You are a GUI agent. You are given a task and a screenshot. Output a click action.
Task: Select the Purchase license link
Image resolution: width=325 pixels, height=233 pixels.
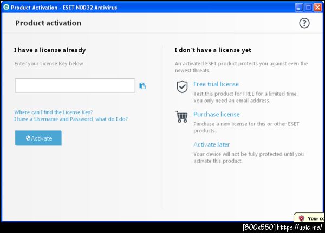point(216,115)
